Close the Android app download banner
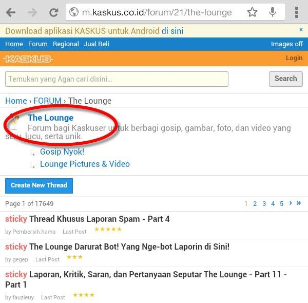Viewport: 308px width, 303px height. 301,30
